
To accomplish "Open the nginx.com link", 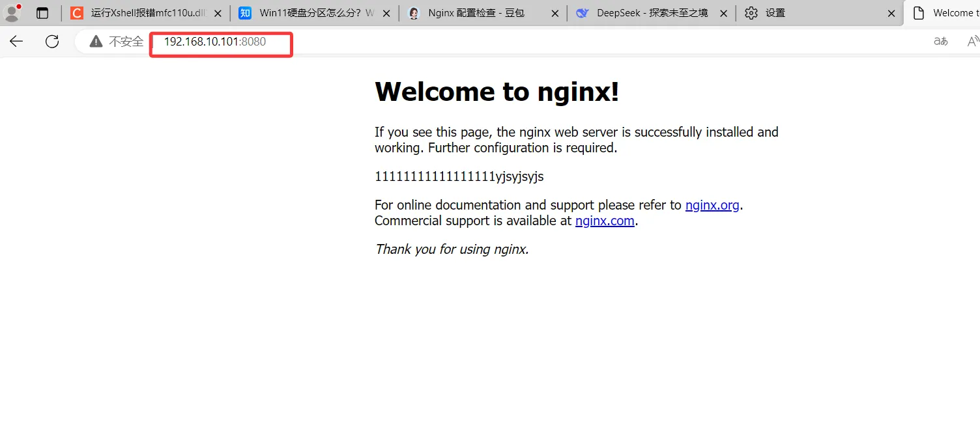I will [605, 221].
